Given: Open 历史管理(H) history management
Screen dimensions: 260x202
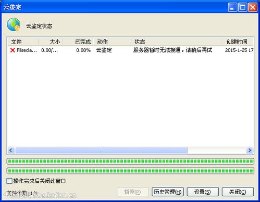Looking at the screenshot, I should 168,192.
